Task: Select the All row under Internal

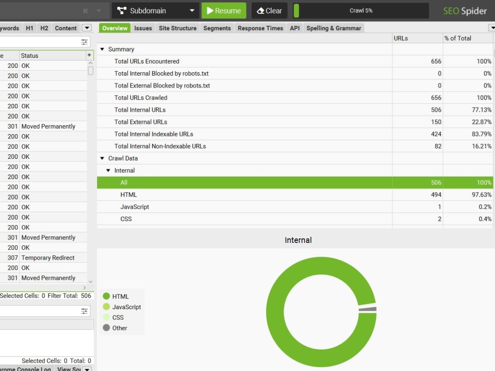Action: point(295,183)
